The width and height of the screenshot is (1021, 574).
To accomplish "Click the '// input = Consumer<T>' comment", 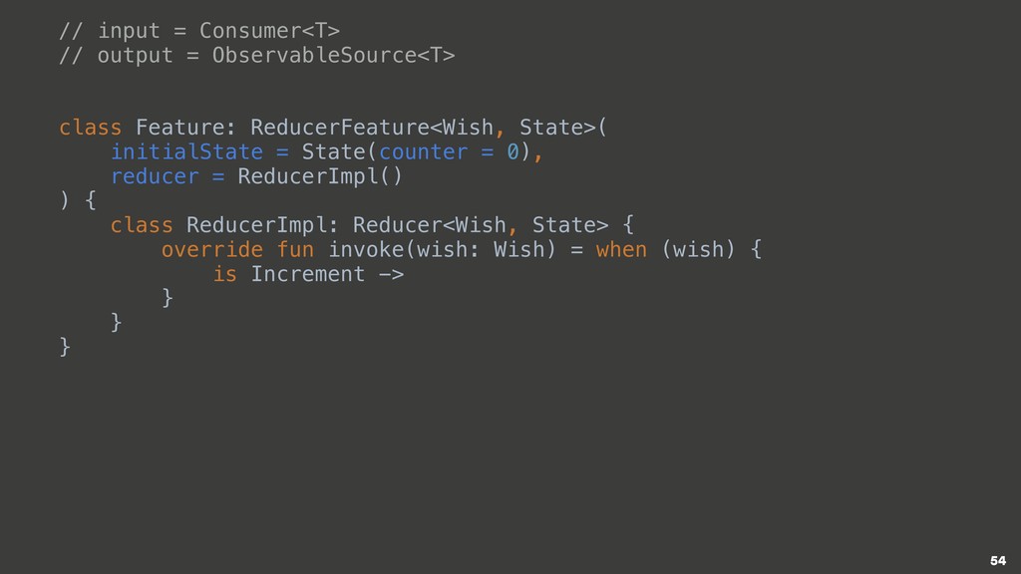I will click(x=199, y=31).
